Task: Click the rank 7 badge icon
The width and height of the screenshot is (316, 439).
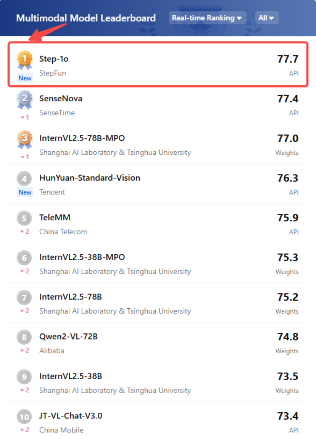Action: click(x=24, y=298)
